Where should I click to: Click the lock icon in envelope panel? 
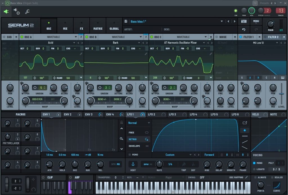(x=121, y=122)
